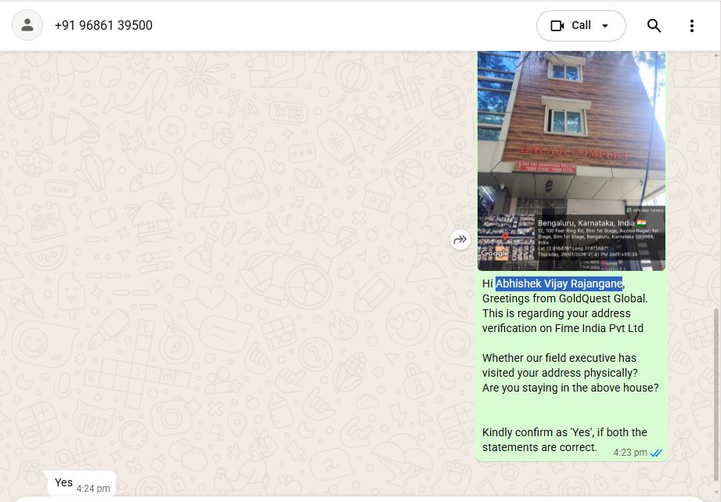Viewport: 721px width, 502px height.
Task: Click the highlighted name Abhishek Vijay Rajangane
Action: (559, 284)
